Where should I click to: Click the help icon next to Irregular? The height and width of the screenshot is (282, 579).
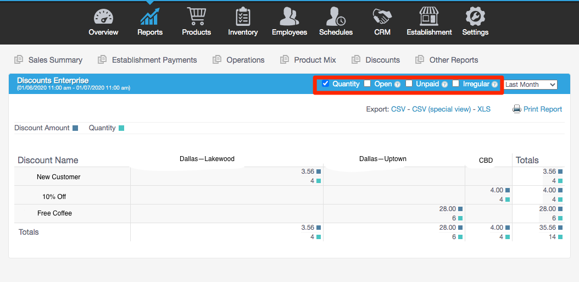tap(494, 84)
